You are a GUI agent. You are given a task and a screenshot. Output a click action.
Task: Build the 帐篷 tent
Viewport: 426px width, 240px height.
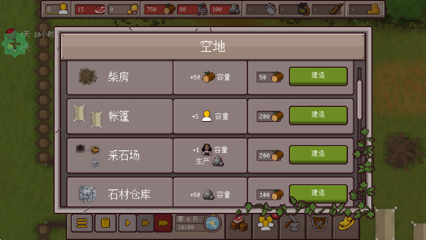[x=318, y=115]
